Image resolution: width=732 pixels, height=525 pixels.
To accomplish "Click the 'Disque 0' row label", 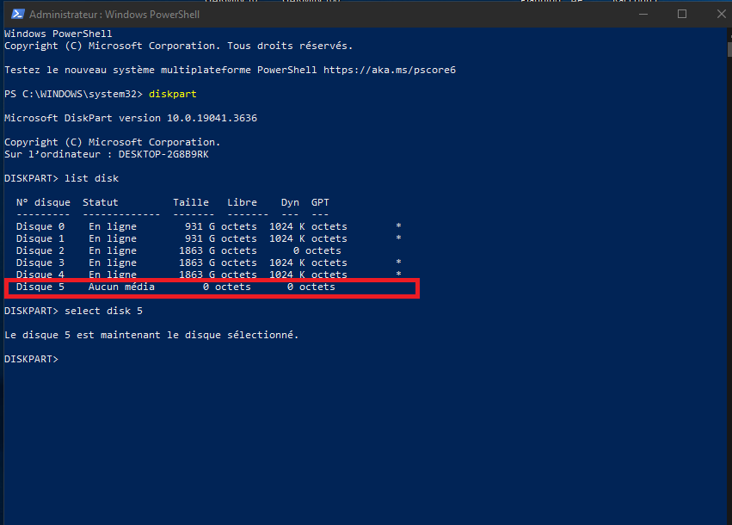I will (x=40, y=226).
